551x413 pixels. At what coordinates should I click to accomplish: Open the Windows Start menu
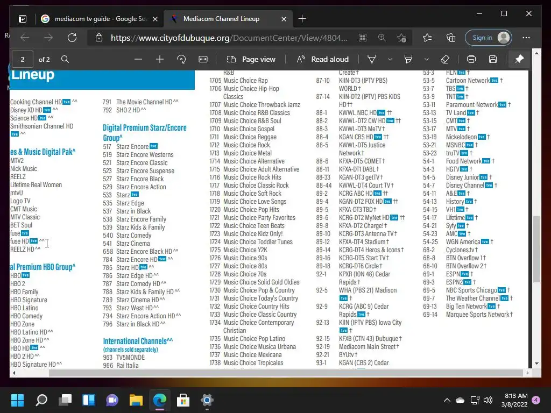point(18,400)
